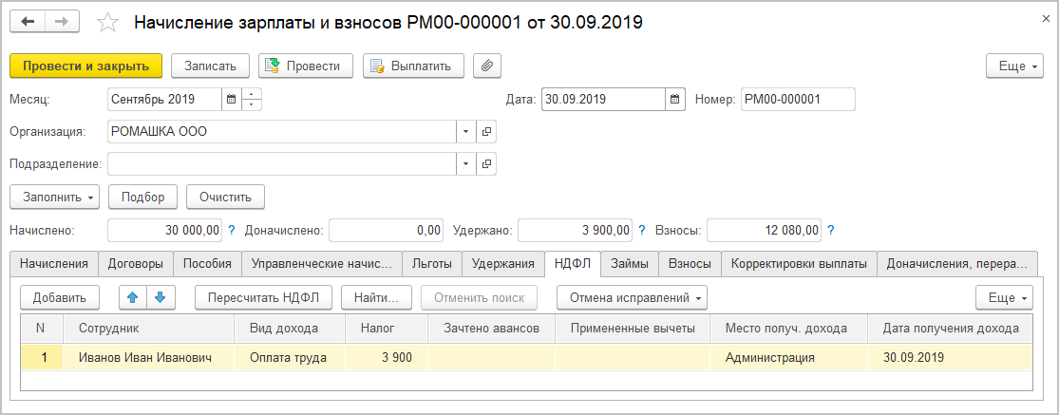Click the paperclip attachments icon
This screenshot has width=1059, height=415.
pyautogui.click(x=486, y=66)
